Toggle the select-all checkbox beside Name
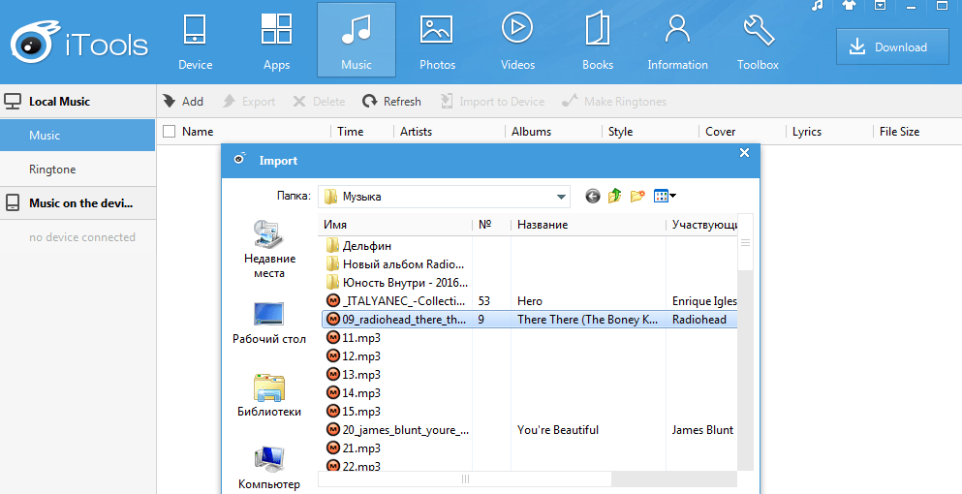 170,132
